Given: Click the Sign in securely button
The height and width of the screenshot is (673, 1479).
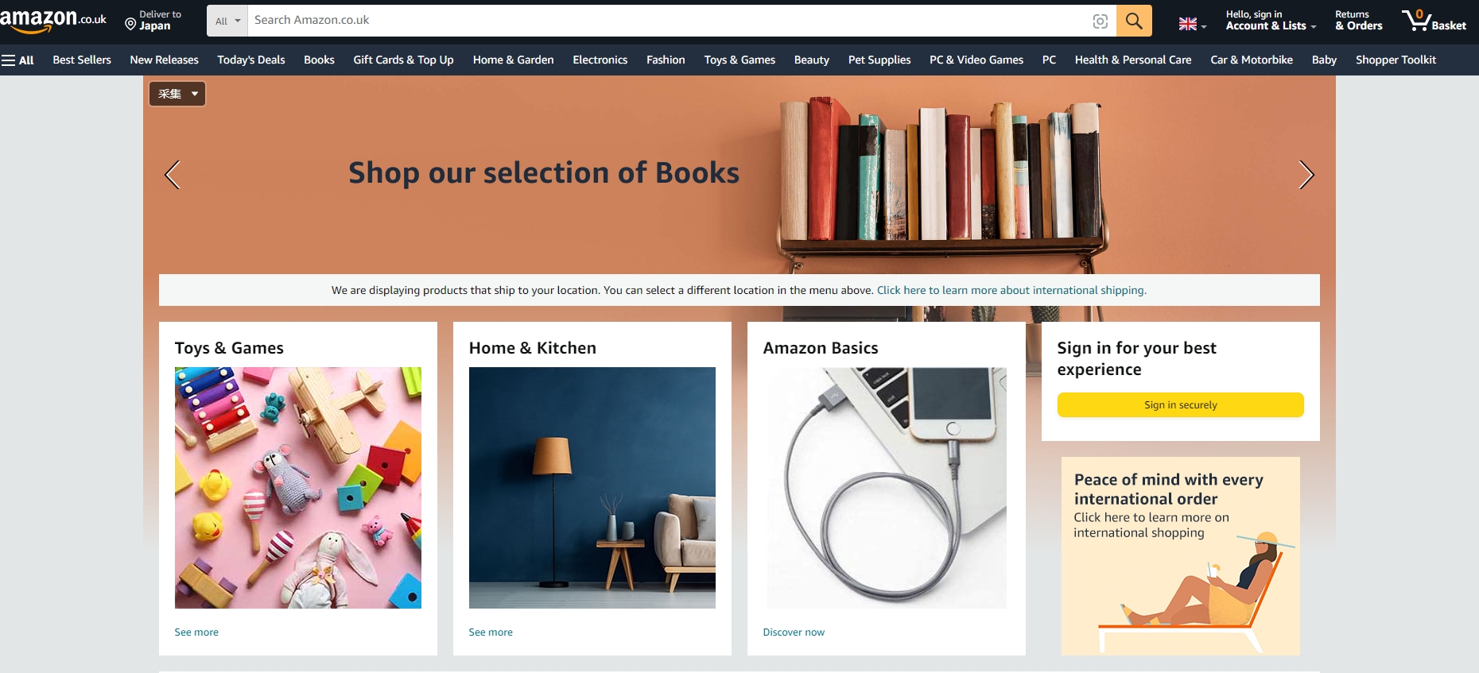Looking at the screenshot, I should [1181, 404].
